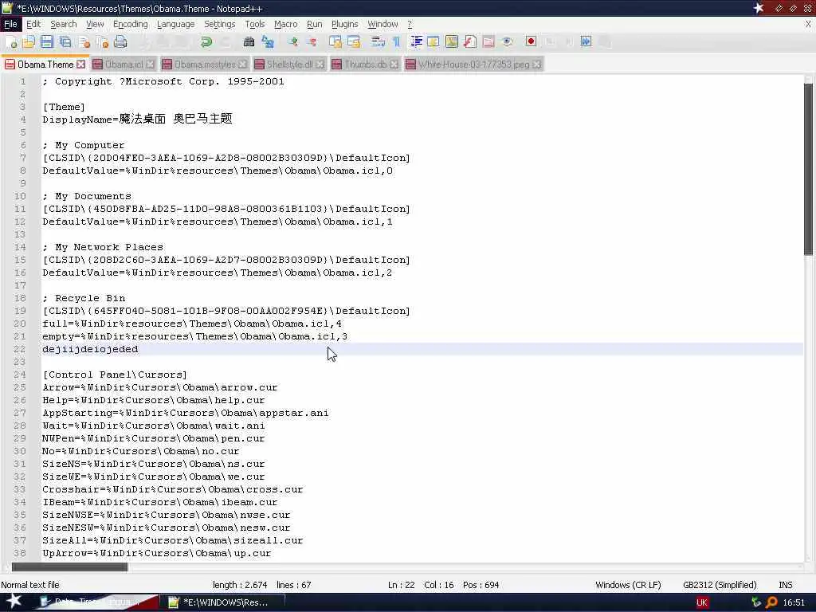Click the vertical scrollbar thumb
Image resolution: width=816 pixels, height=612 pixels.
(808, 169)
